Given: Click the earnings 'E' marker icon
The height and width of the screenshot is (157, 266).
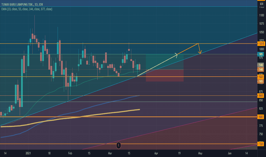Looking at the screenshot, I should [x=118, y=145].
